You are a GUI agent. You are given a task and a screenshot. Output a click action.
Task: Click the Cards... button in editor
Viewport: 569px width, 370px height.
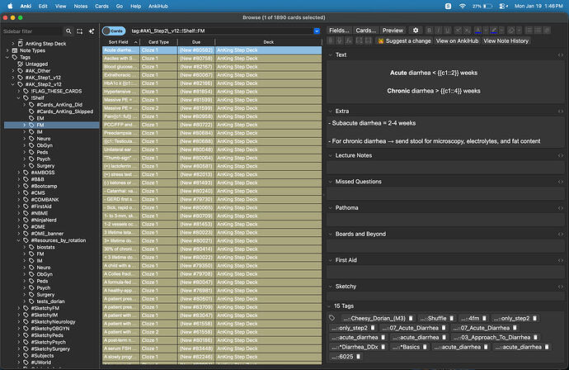click(x=366, y=31)
